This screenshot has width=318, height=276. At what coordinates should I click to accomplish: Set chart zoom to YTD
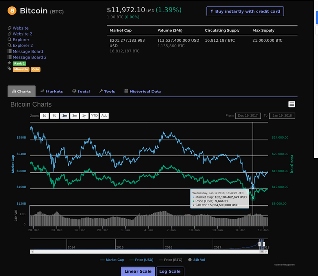point(94,116)
